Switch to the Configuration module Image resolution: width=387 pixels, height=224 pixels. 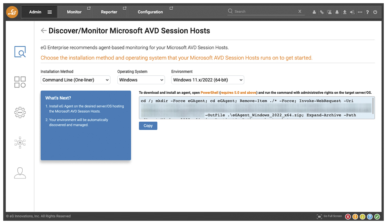(150, 12)
